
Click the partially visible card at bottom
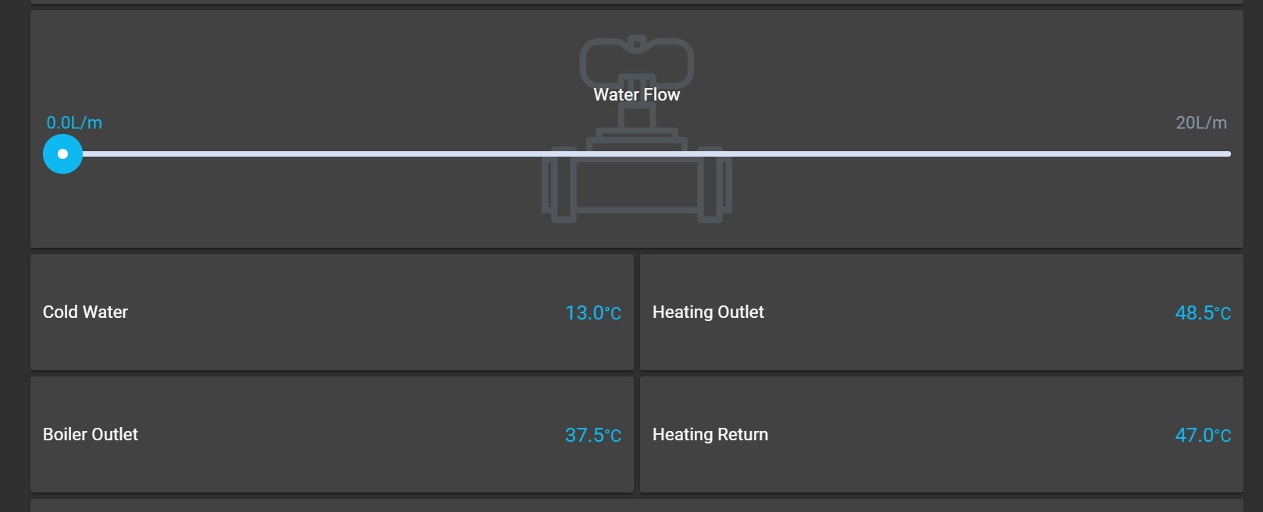pyautogui.click(x=636, y=506)
